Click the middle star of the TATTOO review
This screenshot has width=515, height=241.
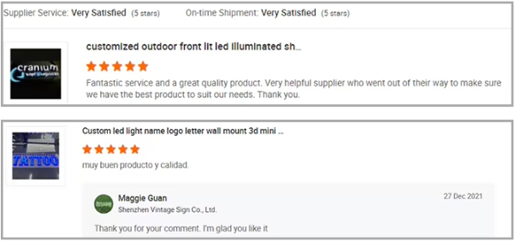click(x=111, y=150)
